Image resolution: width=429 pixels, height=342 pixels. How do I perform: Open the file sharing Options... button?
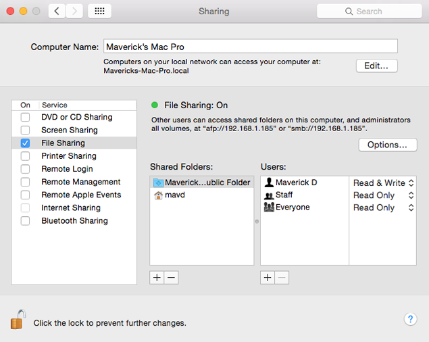point(387,145)
